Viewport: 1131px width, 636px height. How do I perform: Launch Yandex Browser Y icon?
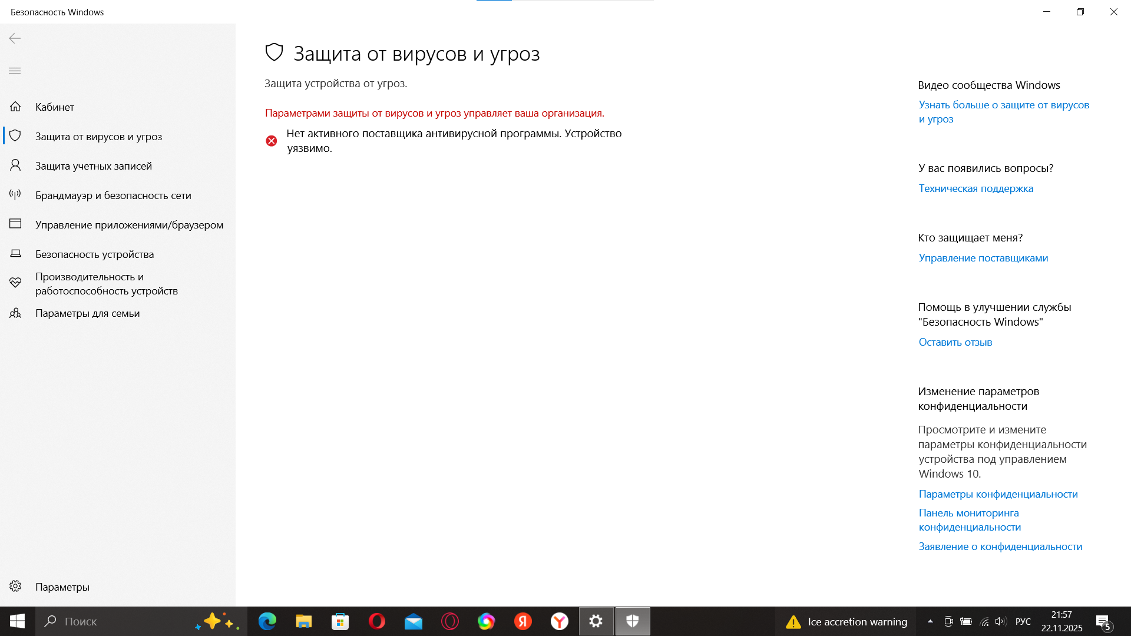coord(560,621)
